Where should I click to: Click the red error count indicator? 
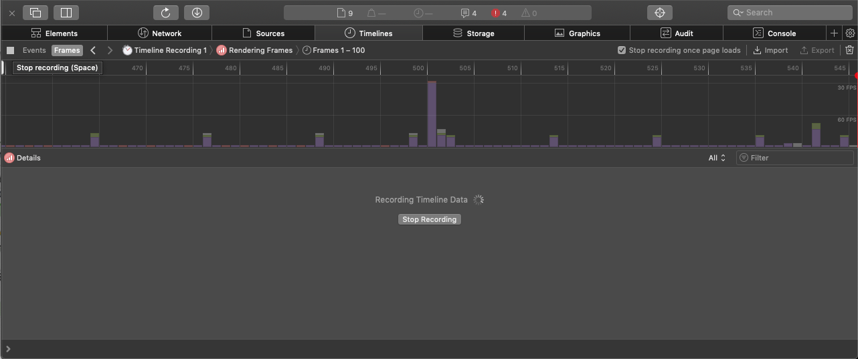499,13
